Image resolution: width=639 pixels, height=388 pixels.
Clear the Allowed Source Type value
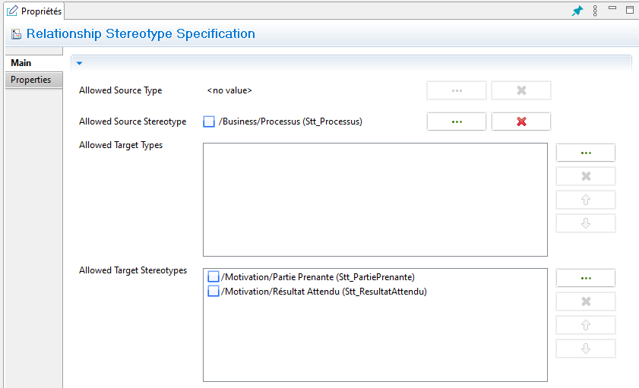pos(521,91)
